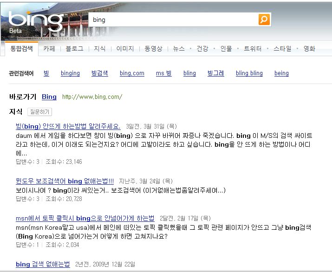This screenshot has width=332, height=272.
Task: Select related search being
Action: pyautogui.click(x=281, y=73)
